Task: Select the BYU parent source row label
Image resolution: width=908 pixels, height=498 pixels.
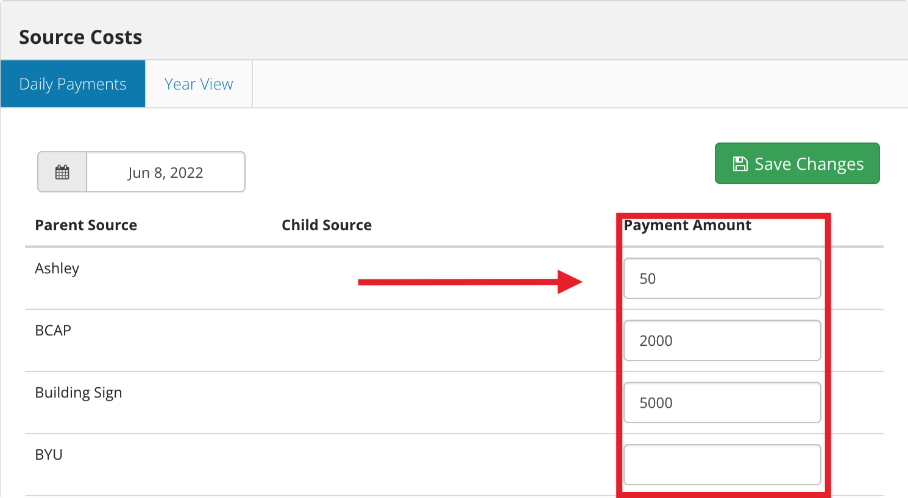Action: click(x=49, y=455)
